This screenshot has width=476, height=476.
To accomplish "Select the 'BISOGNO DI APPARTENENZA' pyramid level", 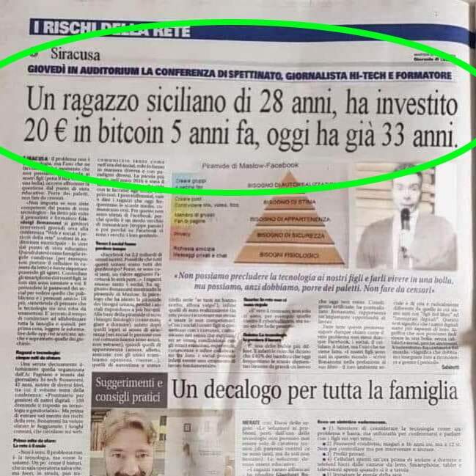I will tap(290, 219).
